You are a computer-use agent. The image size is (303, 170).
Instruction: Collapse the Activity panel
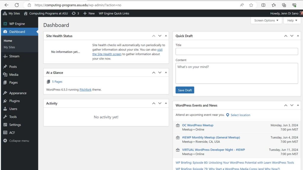(x=166, y=103)
